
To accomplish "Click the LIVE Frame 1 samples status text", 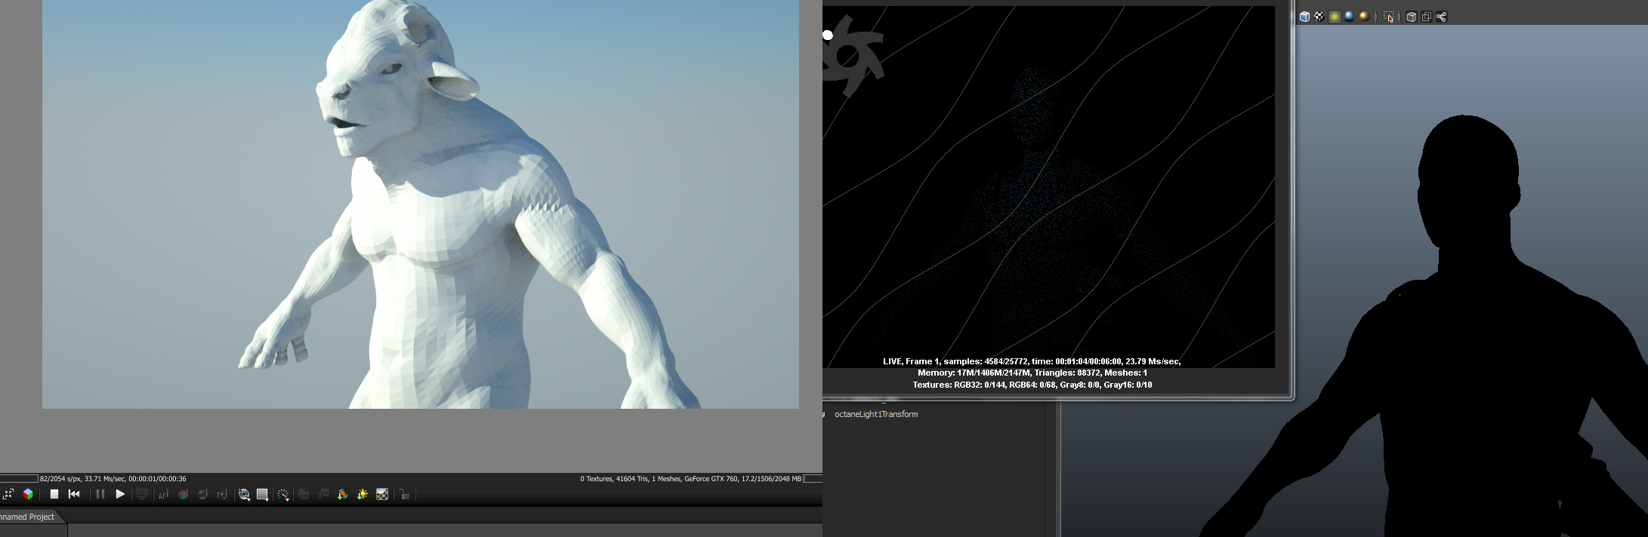I will (x=1032, y=361).
